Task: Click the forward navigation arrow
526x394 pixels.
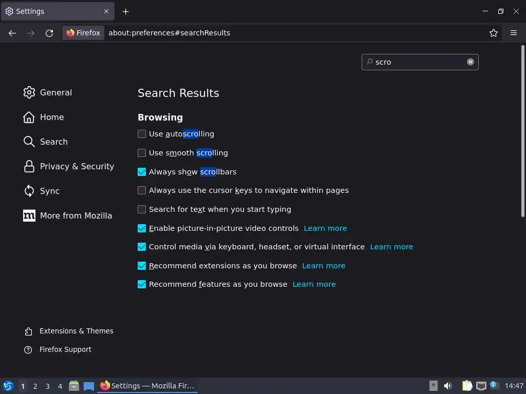Action: (31, 33)
